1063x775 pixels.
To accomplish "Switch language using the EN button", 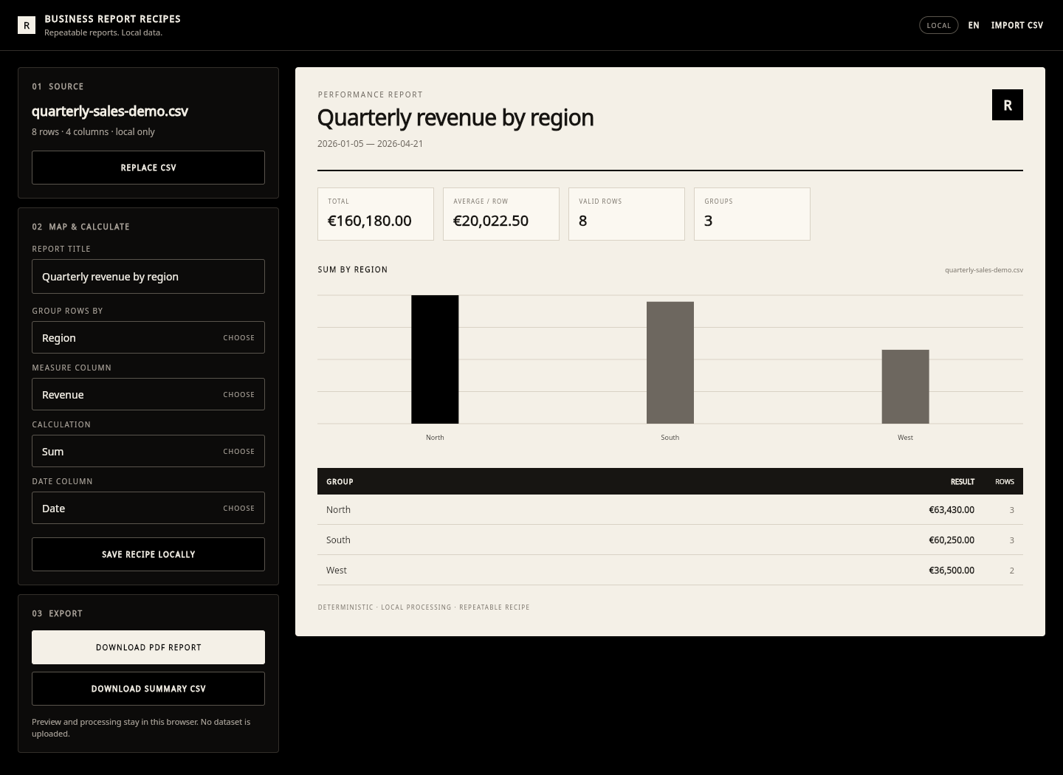I will 974,25.
